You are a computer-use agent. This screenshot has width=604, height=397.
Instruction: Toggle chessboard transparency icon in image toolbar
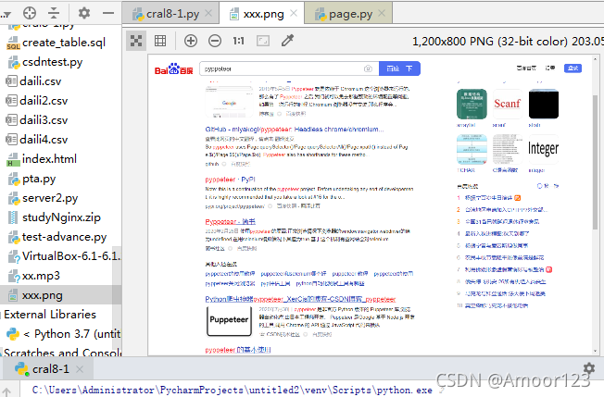[x=136, y=41]
